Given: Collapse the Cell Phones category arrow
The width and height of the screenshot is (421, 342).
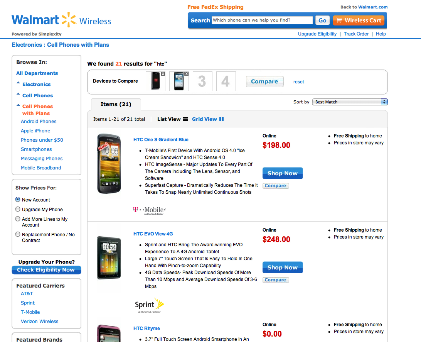Looking at the screenshot, I should click(x=18, y=95).
